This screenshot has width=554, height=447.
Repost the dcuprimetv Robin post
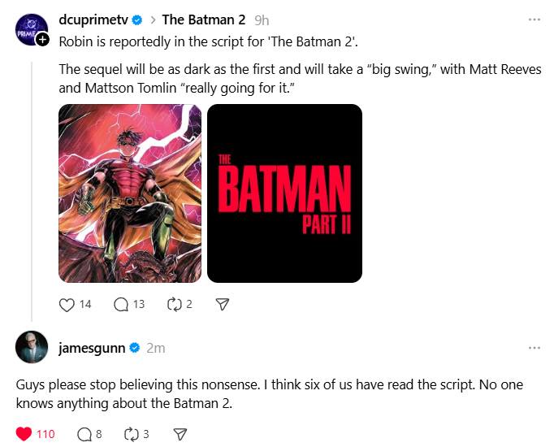tap(174, 305)
